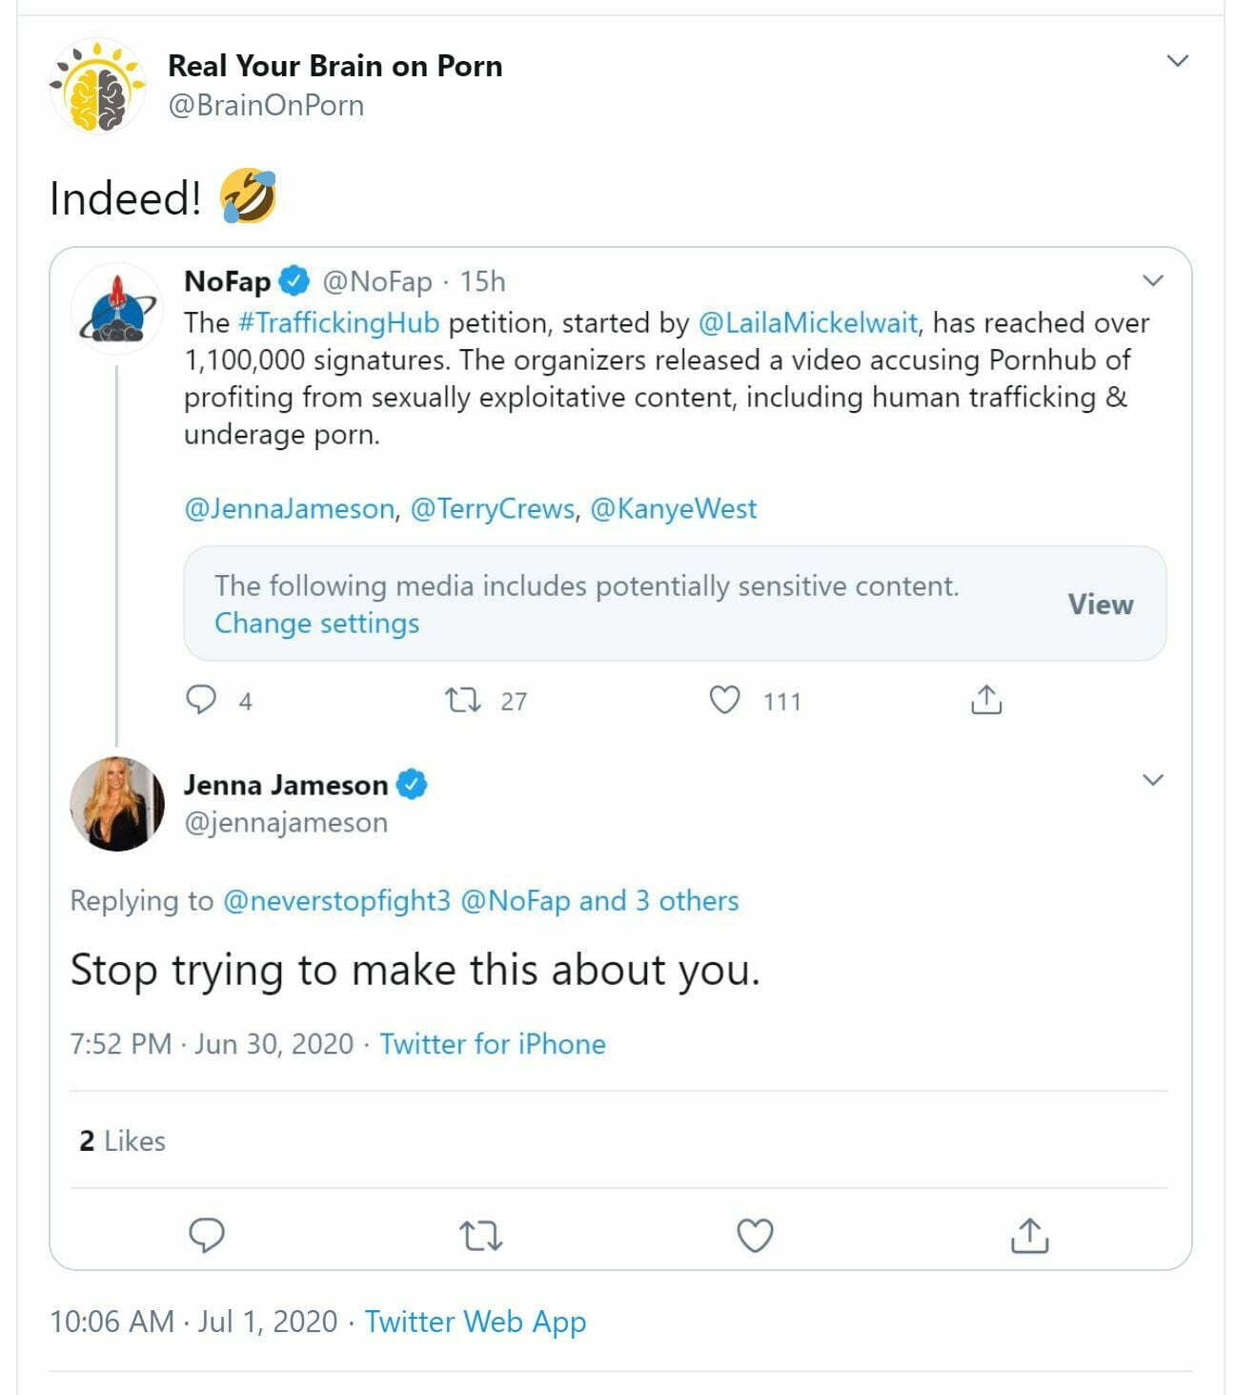Click the retweet icon on NoFap's tweet

[x=463, y=701]
